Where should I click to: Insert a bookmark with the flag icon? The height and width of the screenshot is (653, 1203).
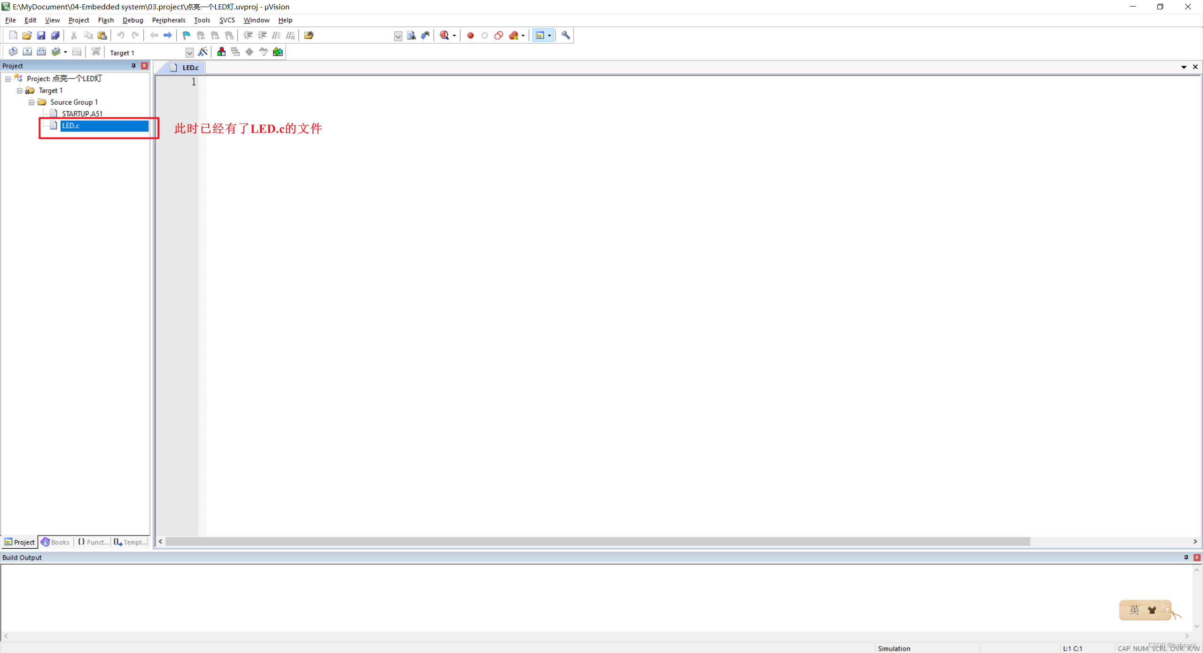(187, 35)
